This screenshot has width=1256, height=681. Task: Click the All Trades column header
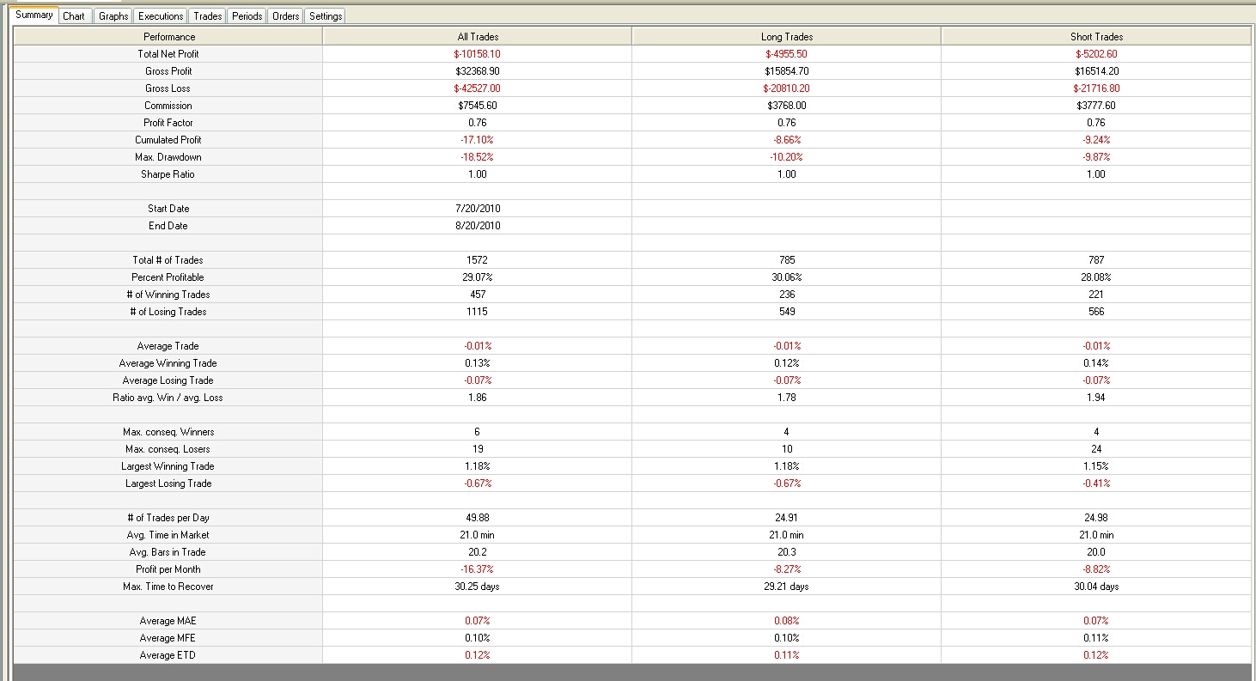click(x=477, y=37)
